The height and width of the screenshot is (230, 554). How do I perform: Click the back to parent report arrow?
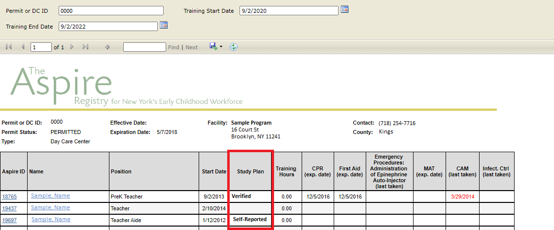click(x=107, y=47)
